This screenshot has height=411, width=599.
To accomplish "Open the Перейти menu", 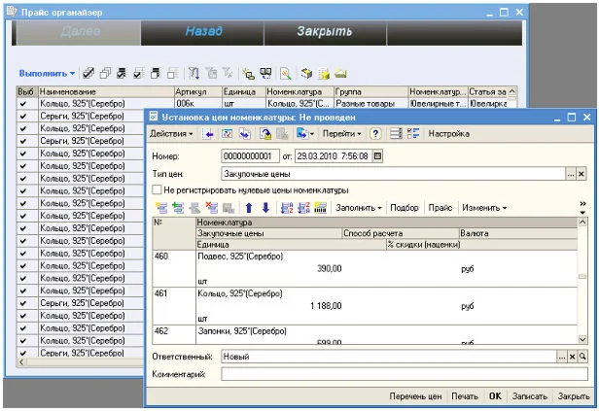I will tap(342, 134).
